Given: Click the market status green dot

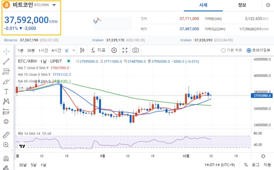Looking at the screenshot, I should point(69,61).
